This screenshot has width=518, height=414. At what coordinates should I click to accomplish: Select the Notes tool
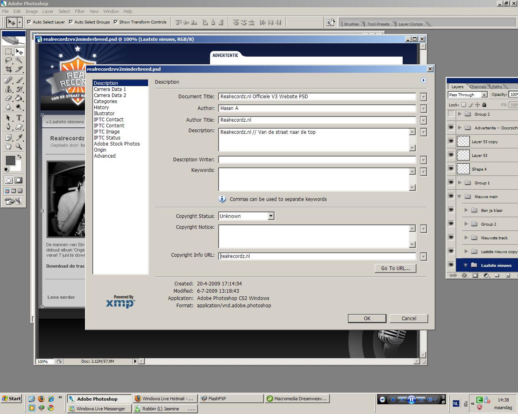tap(8, 137)
